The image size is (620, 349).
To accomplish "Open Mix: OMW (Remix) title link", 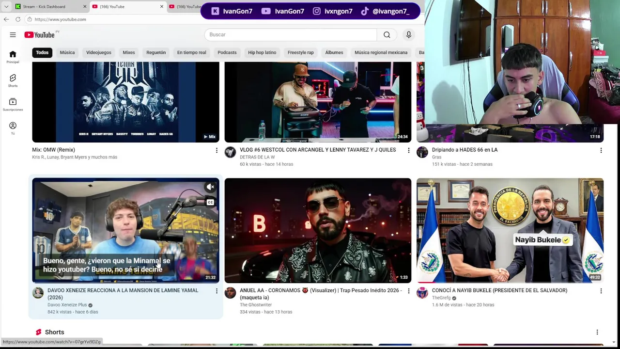I will pyautogui.click(x=53, y=150).
